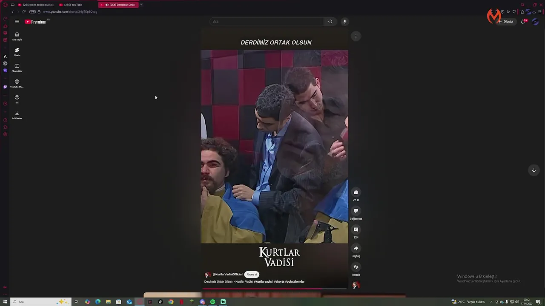
Task: Open İndirilenler downloads in sidebar
Action: (x=17, y=115)
